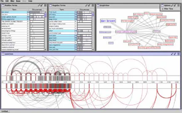
Task: Open the File menu
Action: [x=2, y=1]
